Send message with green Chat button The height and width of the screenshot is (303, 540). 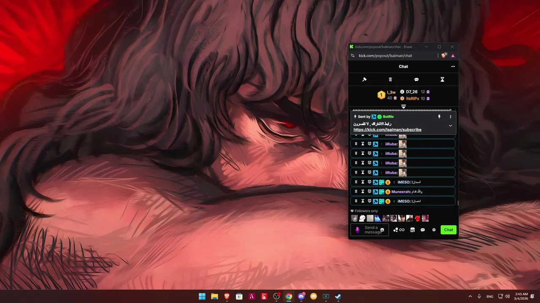[x=448, y=230]
